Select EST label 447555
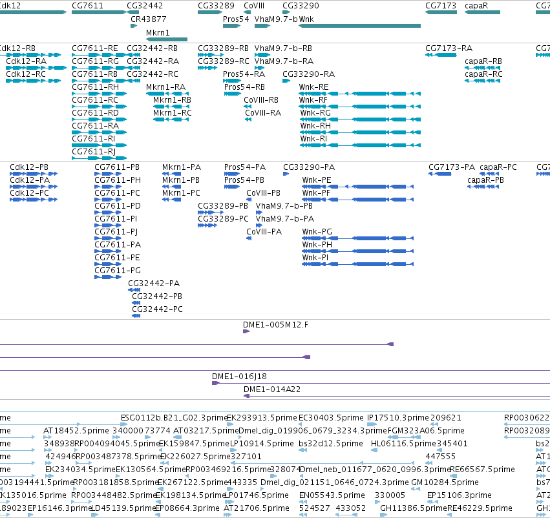Screen dimensions: 550x518 pyautogui.click(x=440, y=457)
